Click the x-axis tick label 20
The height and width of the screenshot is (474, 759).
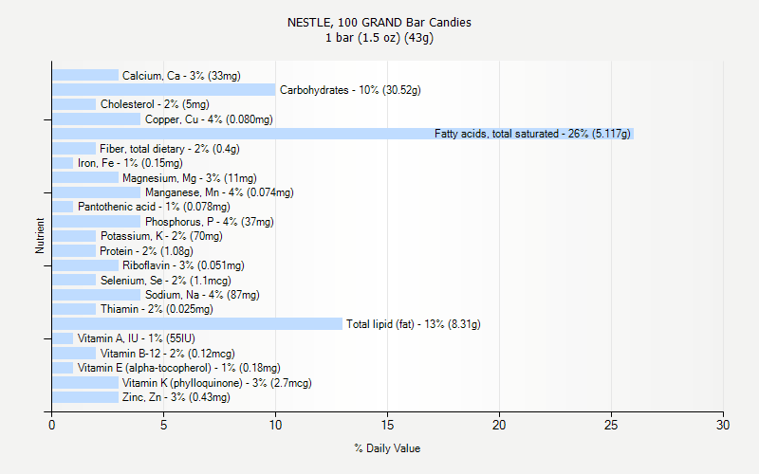(x=499, y=425)
